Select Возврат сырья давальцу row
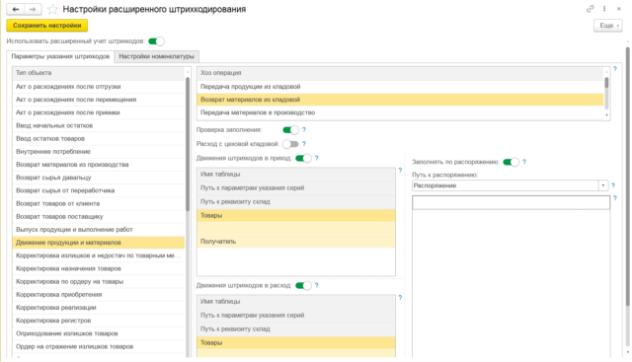 (99, 178)
